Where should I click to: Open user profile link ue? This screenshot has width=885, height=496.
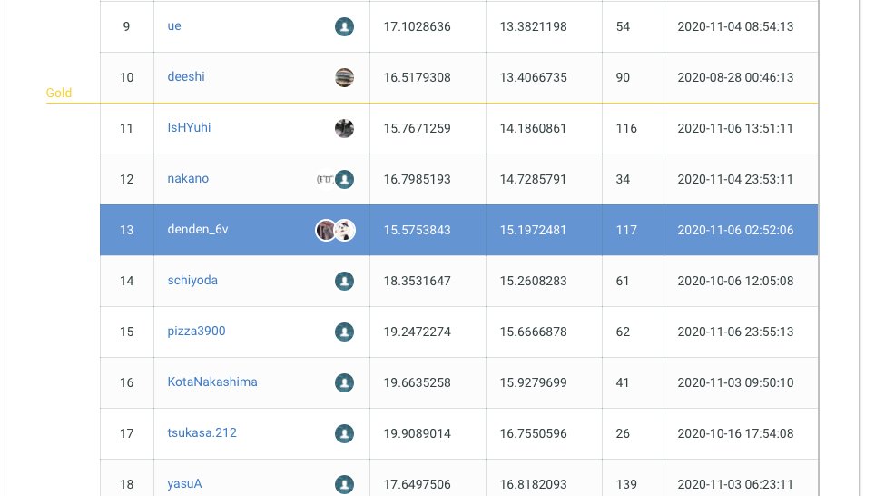[x=174, y=26]
